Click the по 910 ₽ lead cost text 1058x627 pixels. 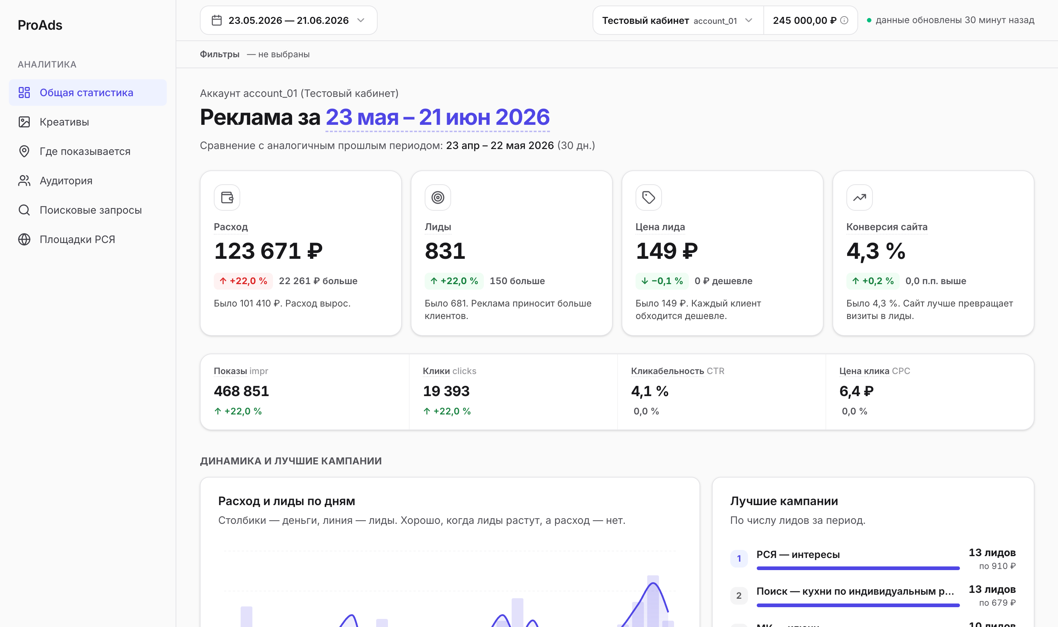997,566
